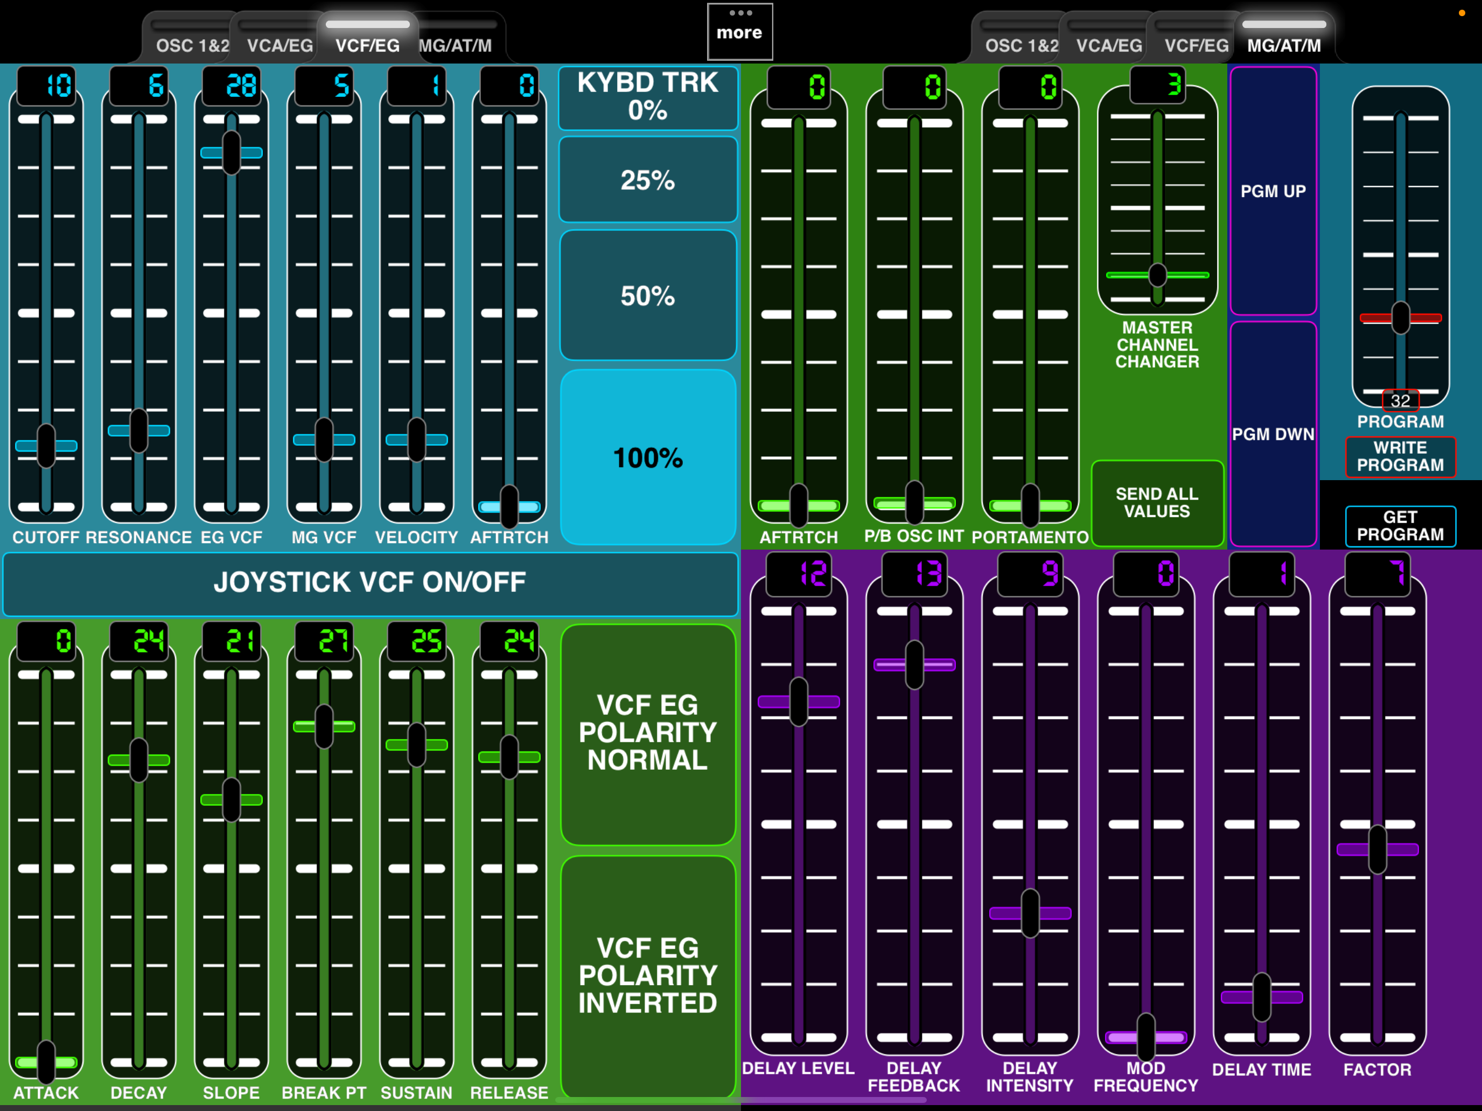Viewport: 1482px width, 1111px height.
Task: Click the WRITE PROGRAM button
Action: point(1400,456)
